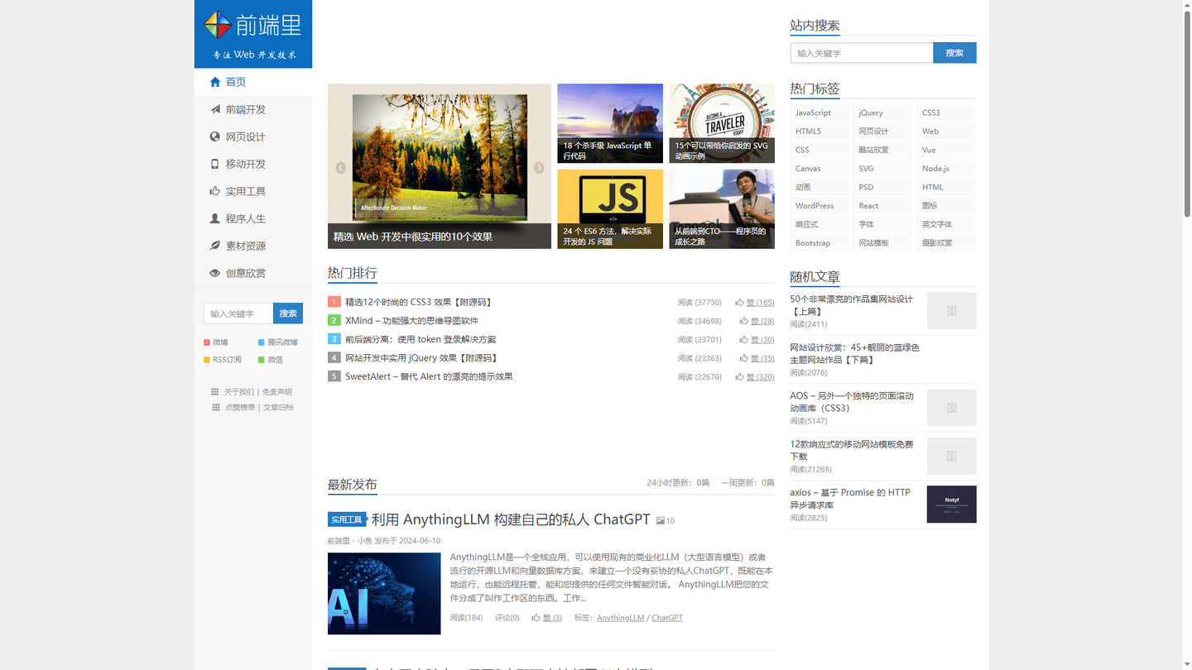Click the thumbs-up icon beside 实用工具

215,191
